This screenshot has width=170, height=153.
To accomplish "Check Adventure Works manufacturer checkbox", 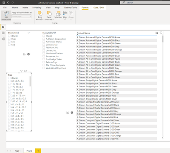I will pyautogui.click(x=44, y=42).
